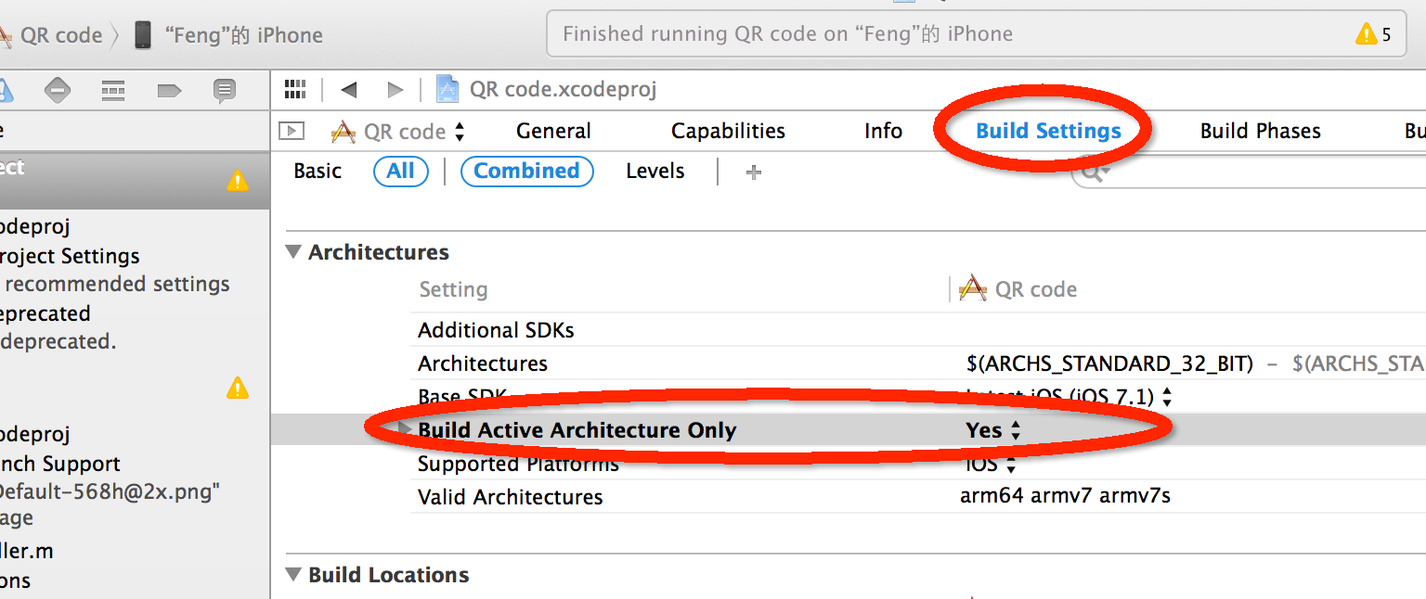Image resolution: width=1426 pixels, height=599 pixels.
Task: Expand Build Active Architecture Only row
Action: [405, 429]
